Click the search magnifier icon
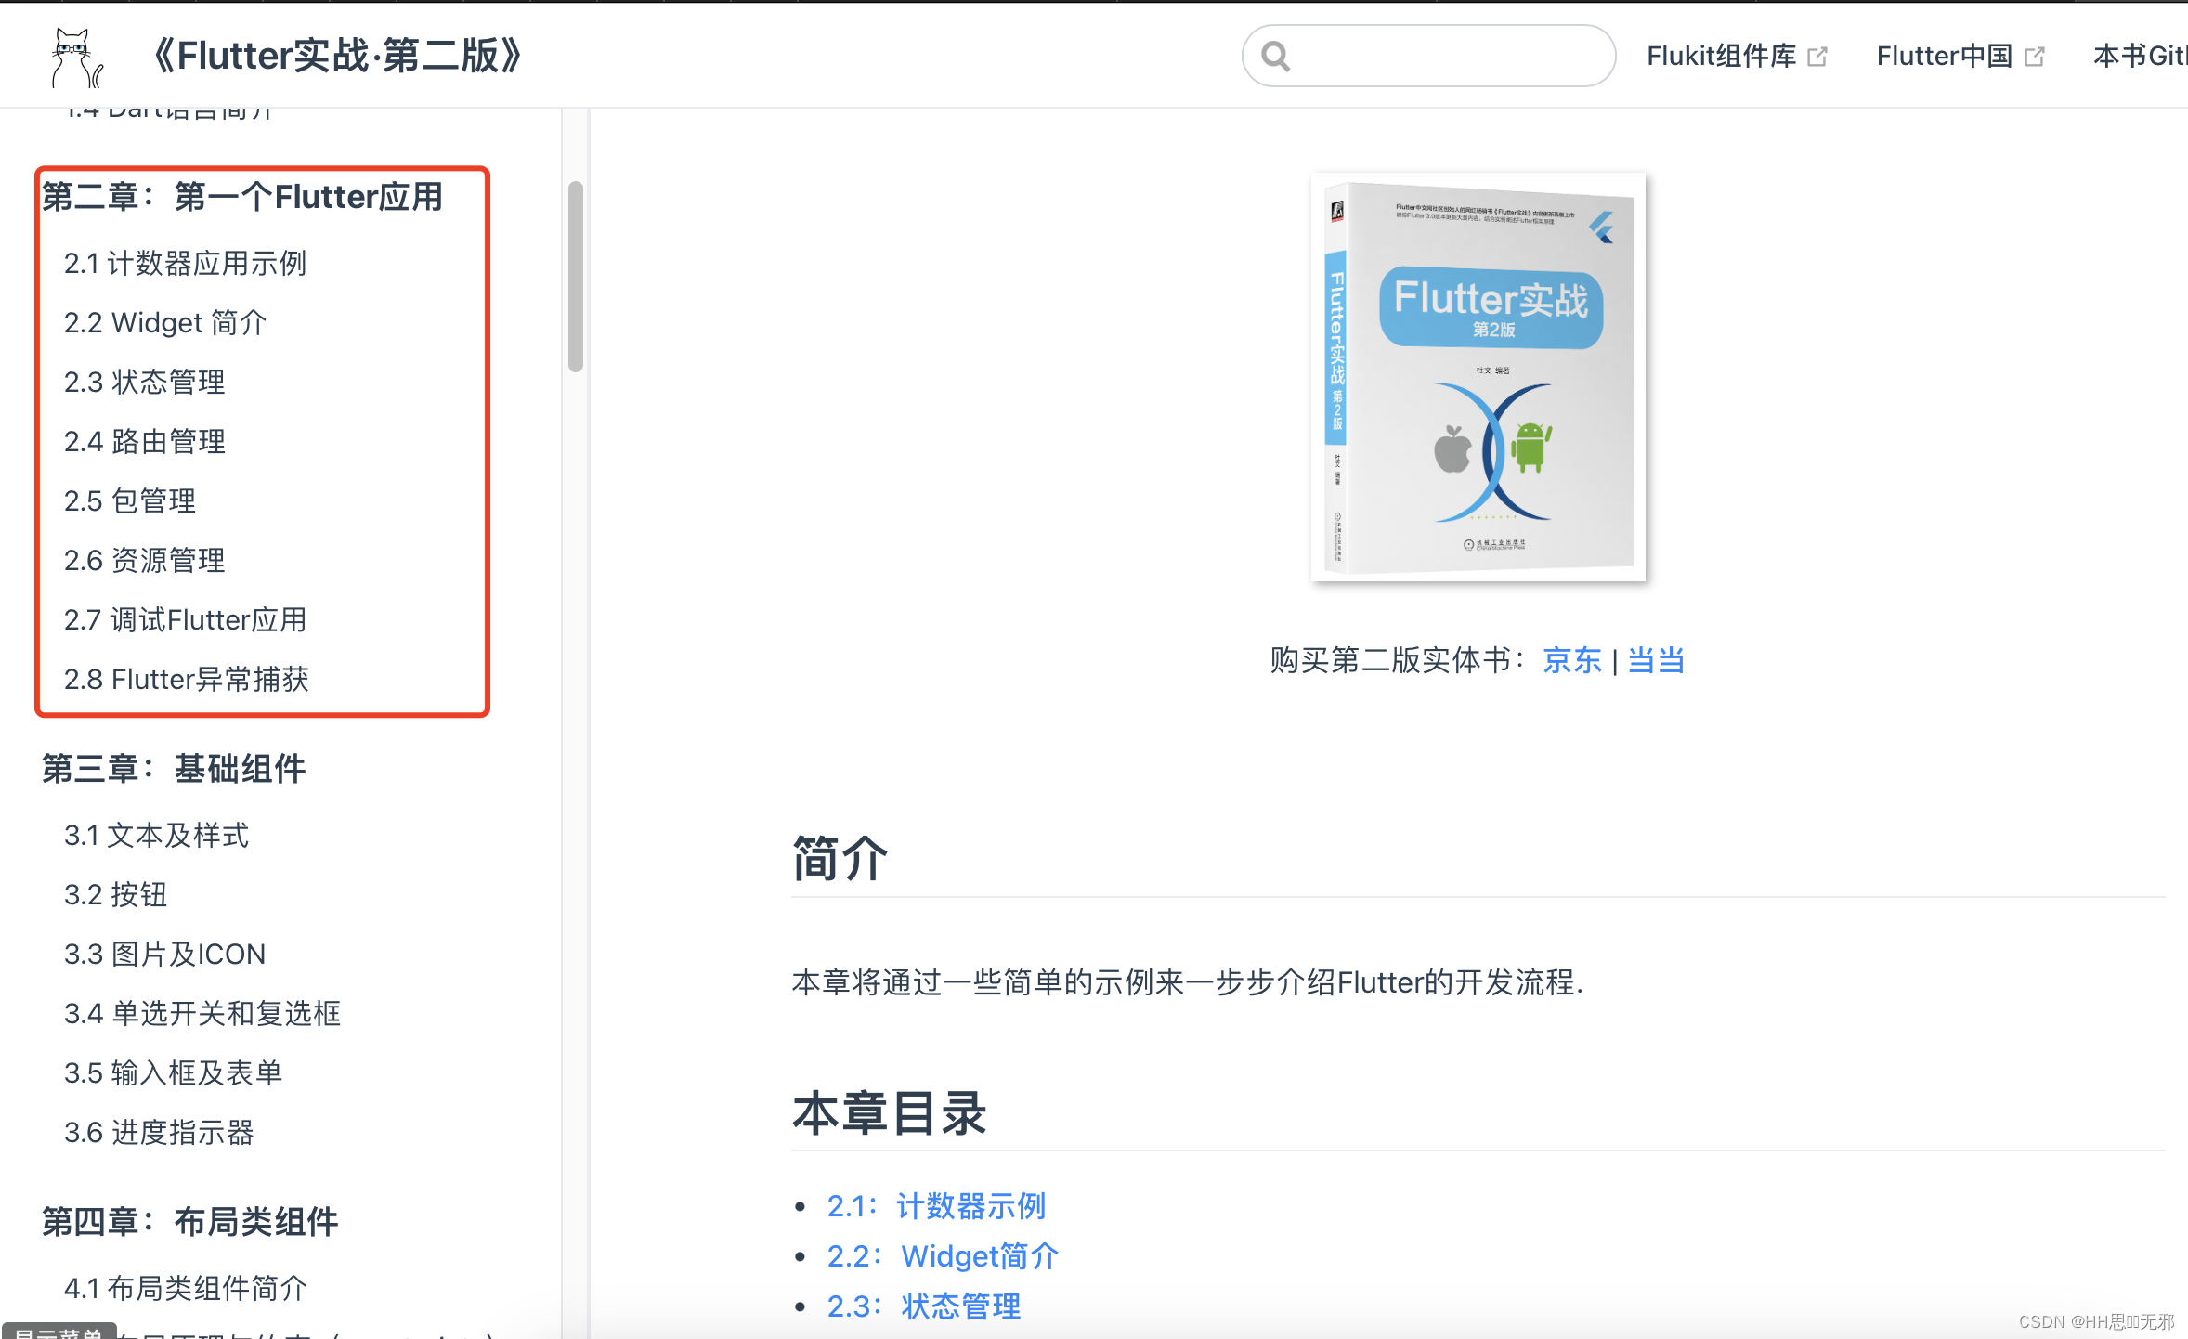The image size is (2188, 1339). [x=1276, y=57]
